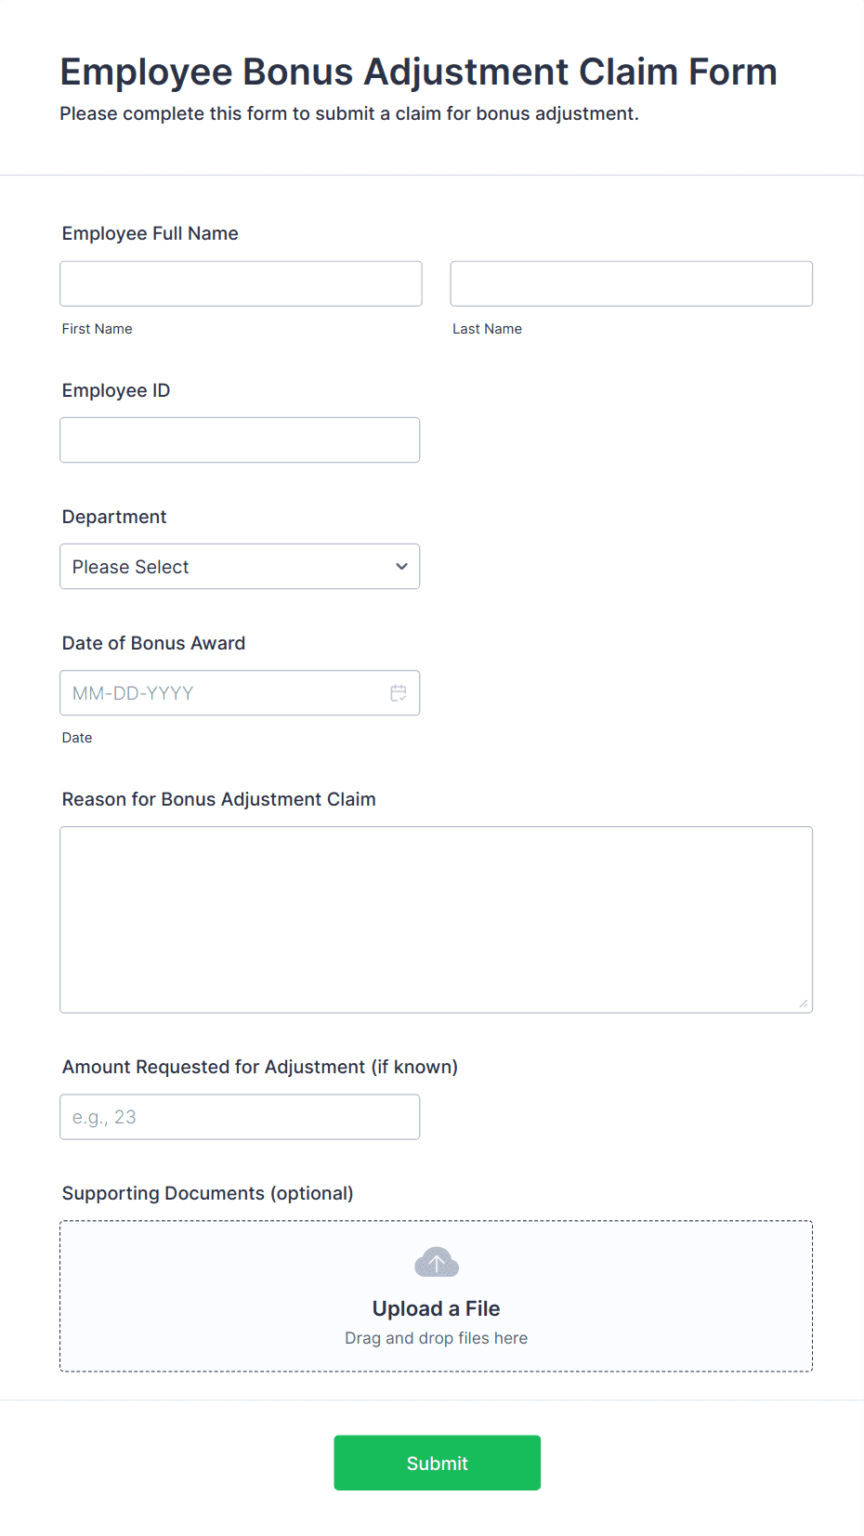This screenshot has height=1536, width=864.
Task: Click the Upload a File heading
Action: coord(436,1308)
